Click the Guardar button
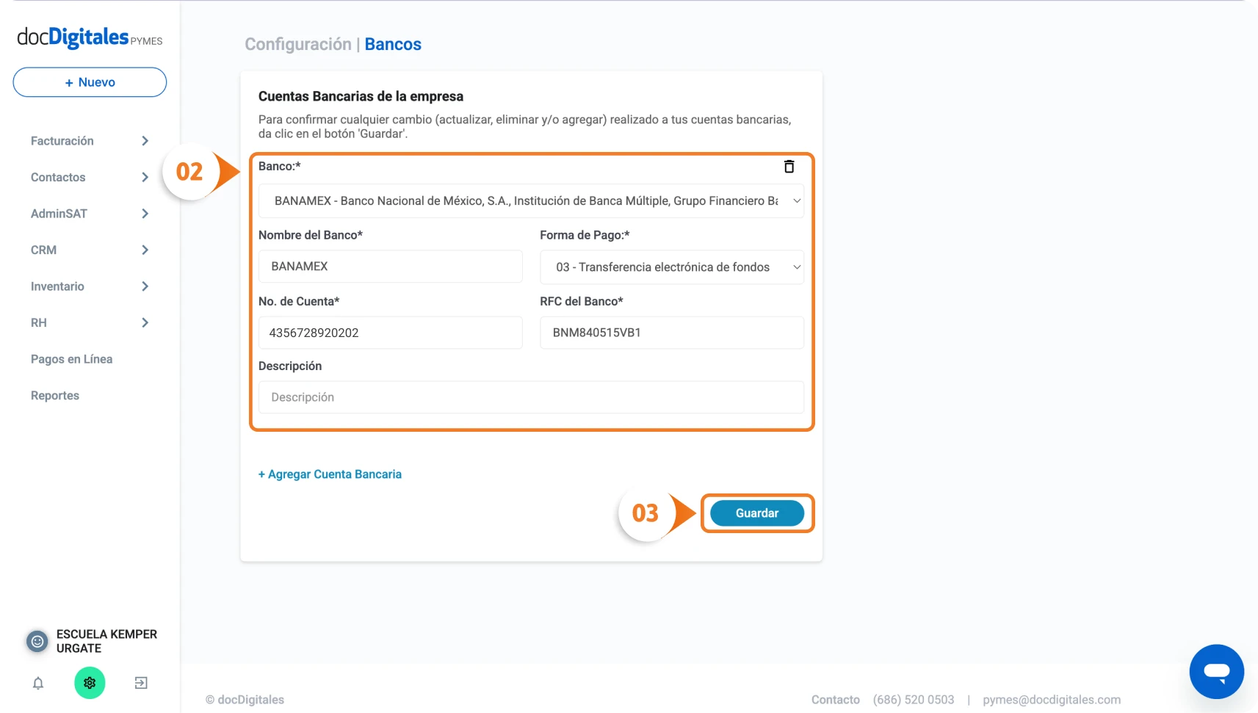 (x=757, y=513)
